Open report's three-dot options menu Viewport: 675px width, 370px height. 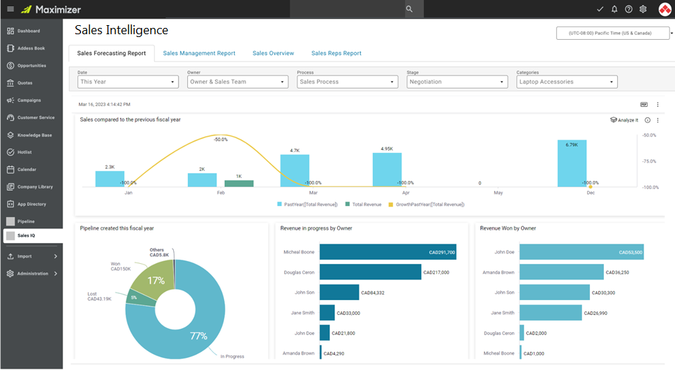[x=658, y=104]
